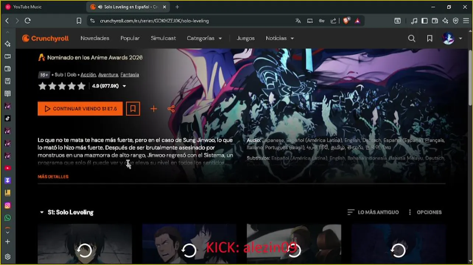Expand the 4.9 rating details arrow
Image resolution: width=473 pixels, height=265 pixels.
[x=124, y=86]
